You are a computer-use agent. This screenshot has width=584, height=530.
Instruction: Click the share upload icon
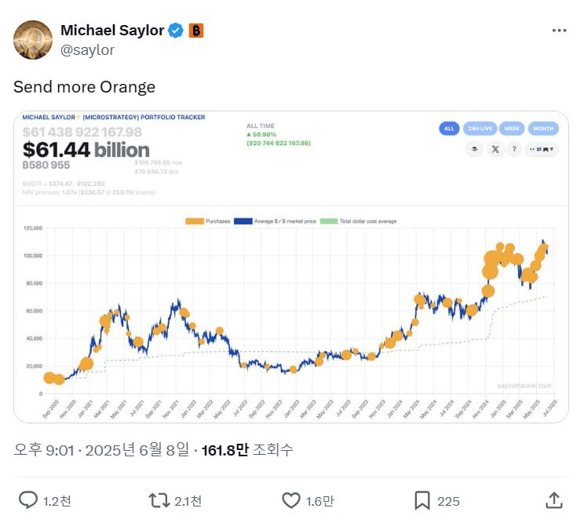click(554, 500)
